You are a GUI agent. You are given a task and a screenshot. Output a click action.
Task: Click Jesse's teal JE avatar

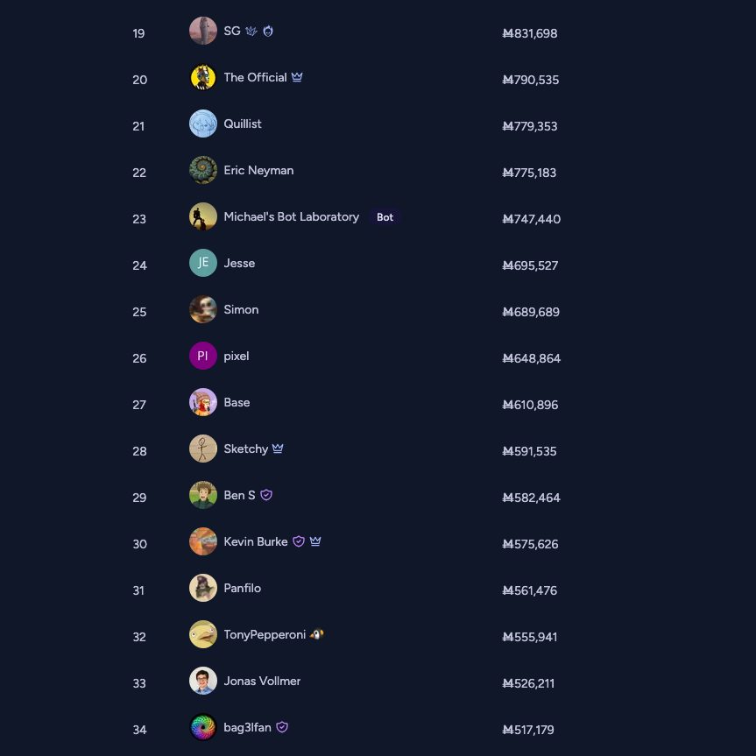point(203,263)
